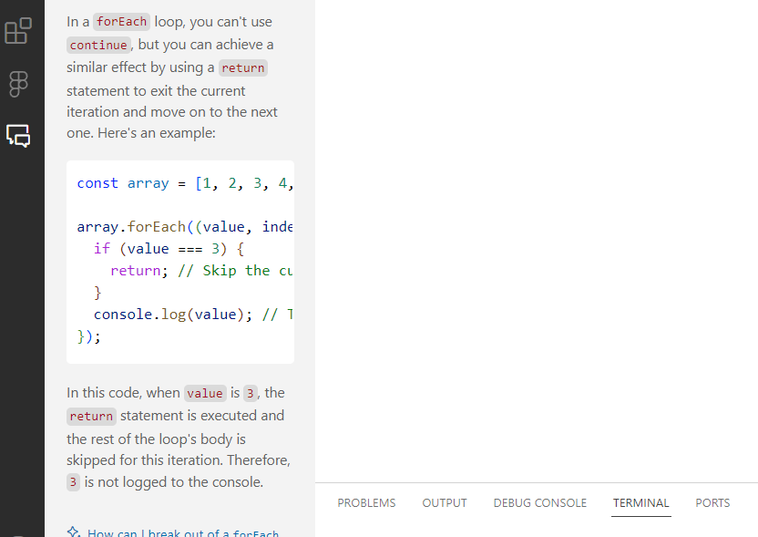This screenshot has height=537, width=758.
Task: Click the text 'one. Here's an example:'
Action: (141, 132)
